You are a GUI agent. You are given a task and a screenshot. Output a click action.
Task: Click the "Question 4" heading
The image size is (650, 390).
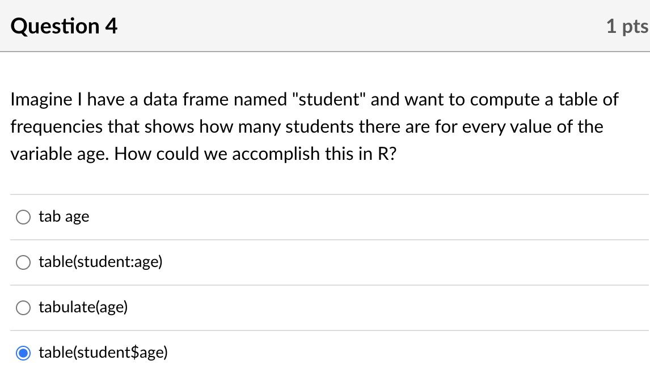pos(64,26)
